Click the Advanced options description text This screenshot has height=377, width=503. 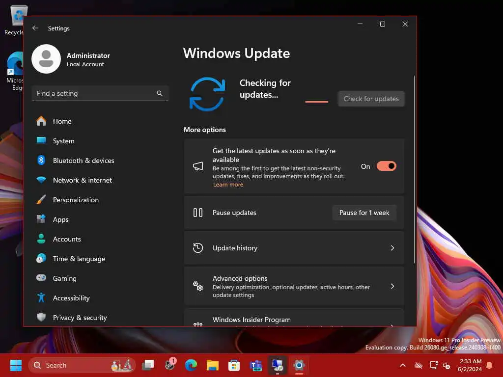tap(291, 291)
